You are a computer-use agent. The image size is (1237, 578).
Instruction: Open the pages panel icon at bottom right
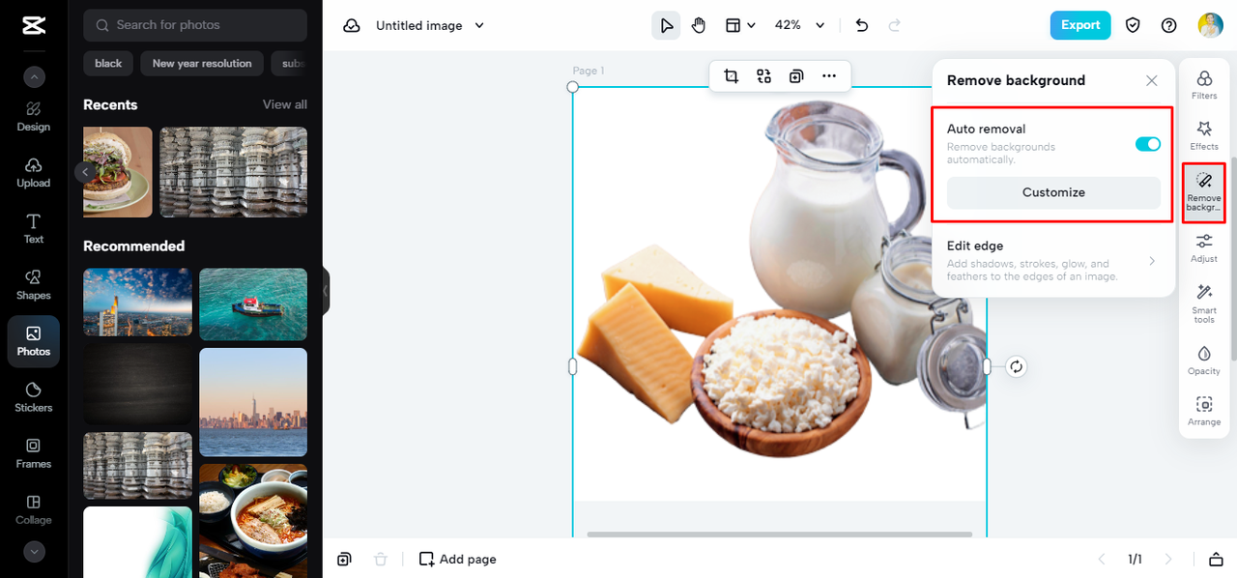(1215, 559)
